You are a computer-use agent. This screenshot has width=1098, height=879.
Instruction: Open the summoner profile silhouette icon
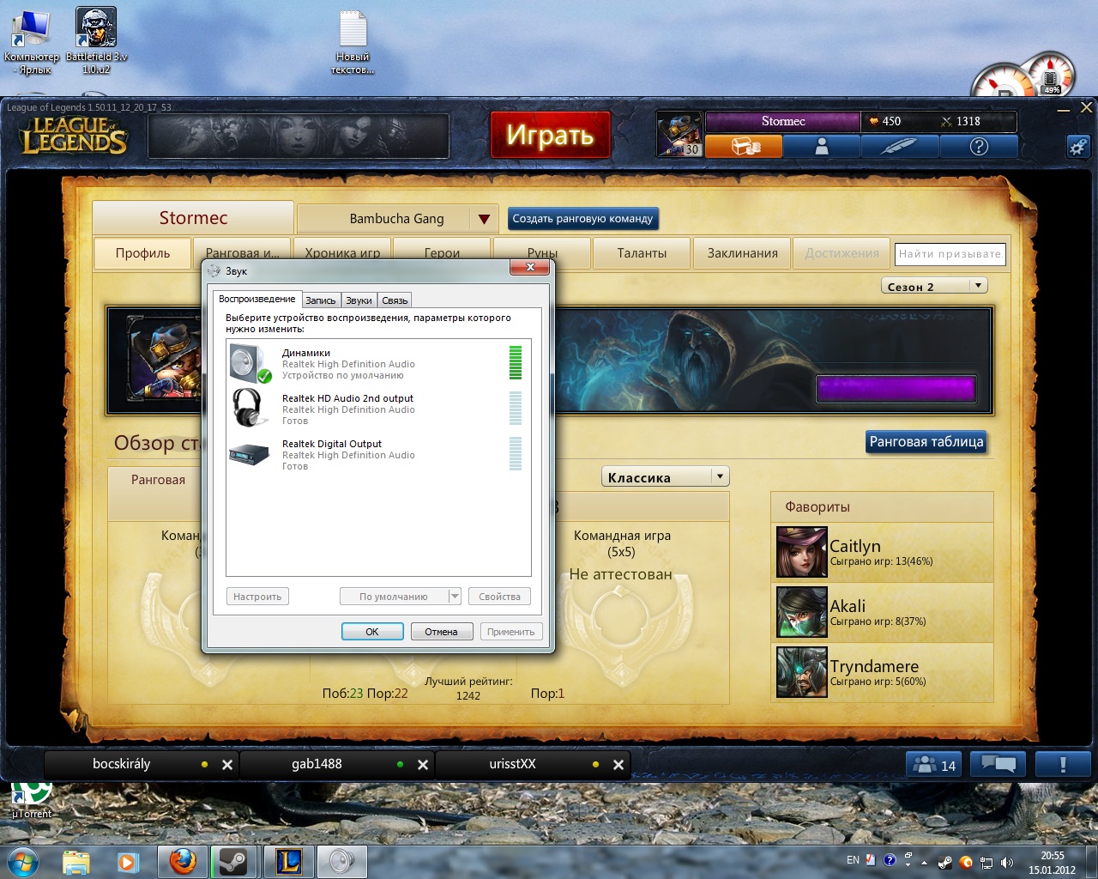(x=822, y=147)
